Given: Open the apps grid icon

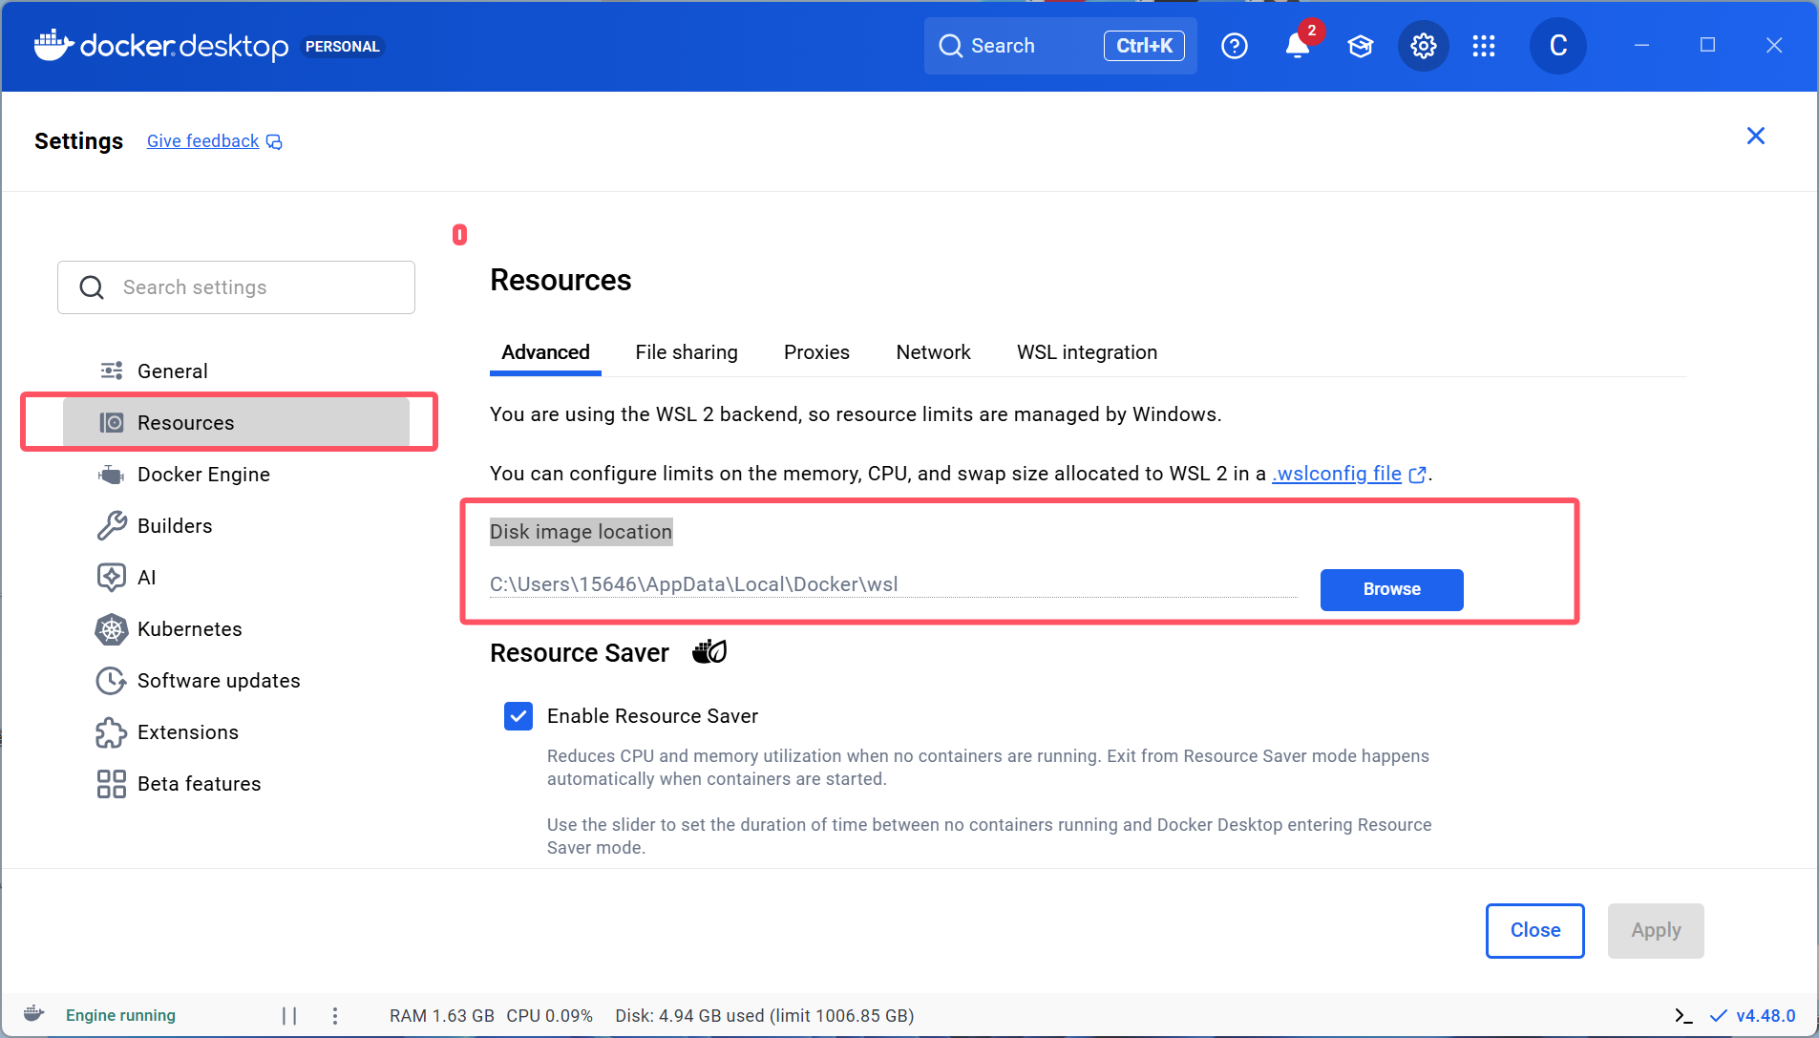Looking at the screenshot, I should (x=1483, y=46).
